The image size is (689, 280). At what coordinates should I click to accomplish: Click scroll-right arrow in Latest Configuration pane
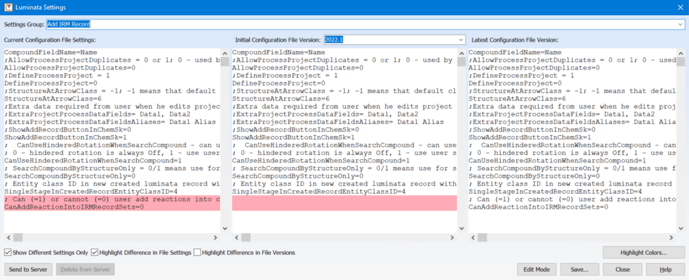[671, 237]
